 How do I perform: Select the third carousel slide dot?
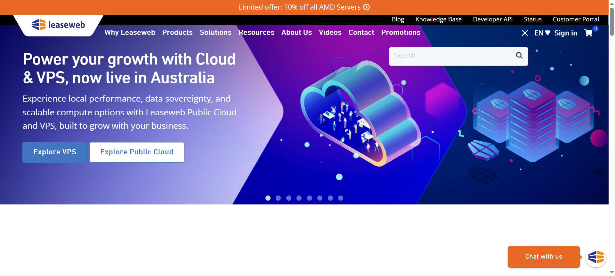289,198
